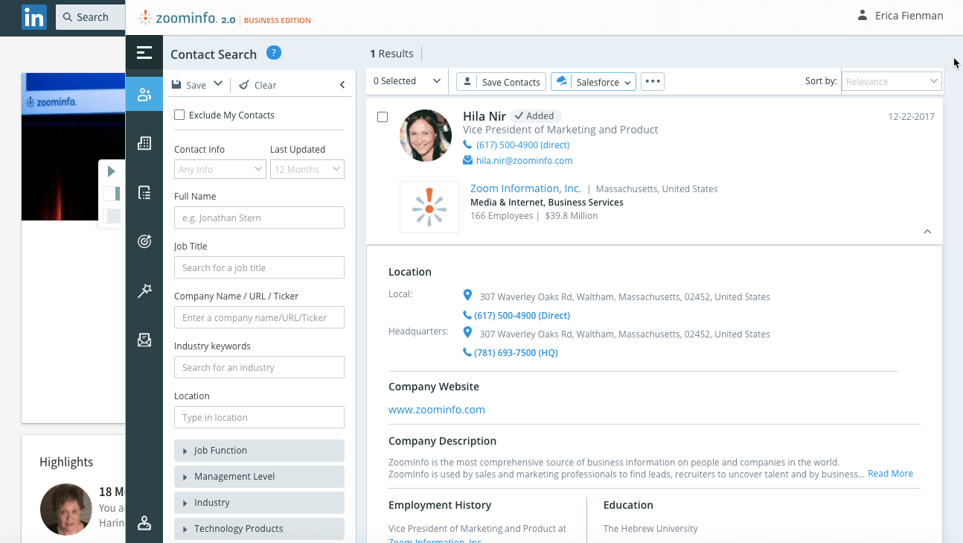Open the www.zoominfo.com website link
Viewport: 963px width, 543px height.
[437, 410]
